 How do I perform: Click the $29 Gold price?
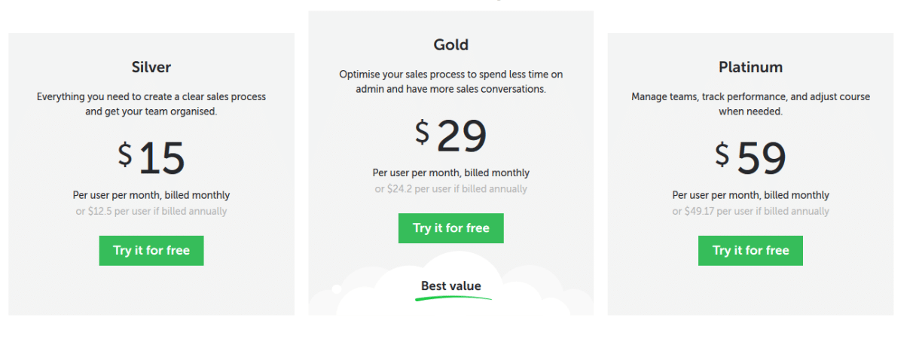tap(451, 136)
